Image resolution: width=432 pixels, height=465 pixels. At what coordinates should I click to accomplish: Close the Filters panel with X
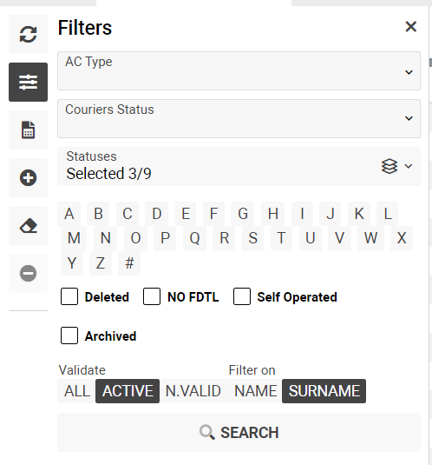(x=411, y=27)
